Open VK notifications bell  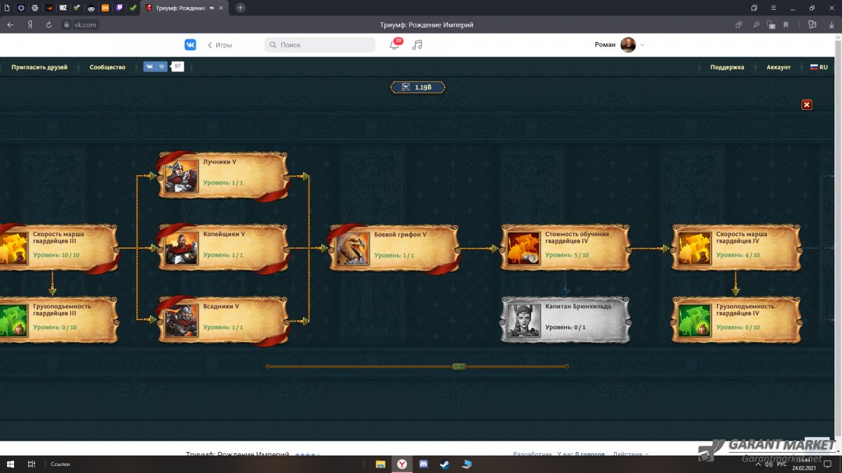point(395,45)
